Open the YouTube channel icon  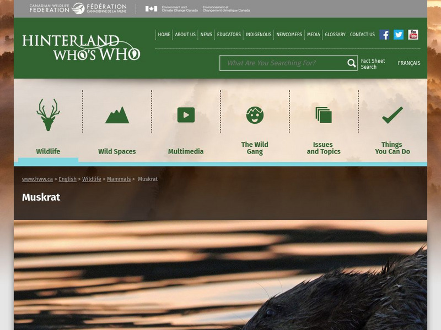412,34
